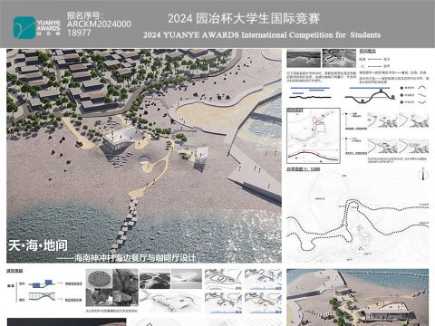The width and height of the screenshot is (435, 326).
Task: Open the dotted-line site plan drawing
Action: point(358,216)
